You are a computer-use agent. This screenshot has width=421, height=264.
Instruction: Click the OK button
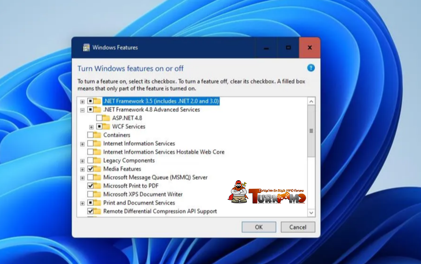259,227
